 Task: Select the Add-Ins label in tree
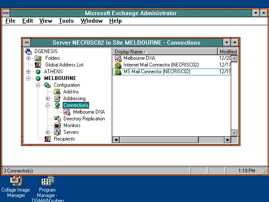click(x=71, y=92)
